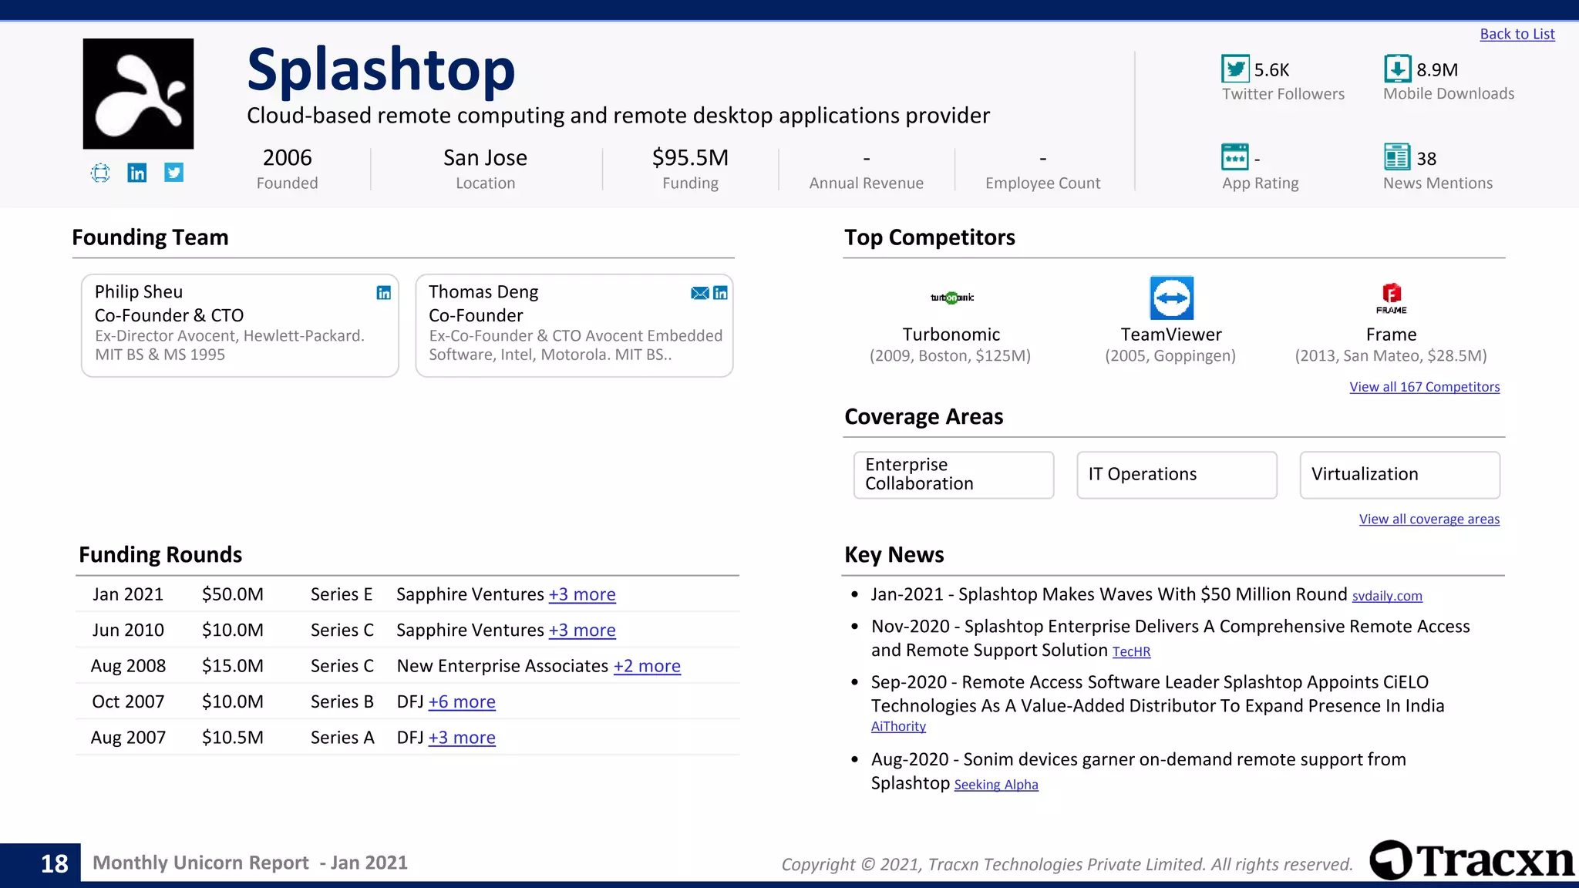The image size is (1579, 888).
Task: Click the TeamViewer competitor logo
Action: (1171, 298)
